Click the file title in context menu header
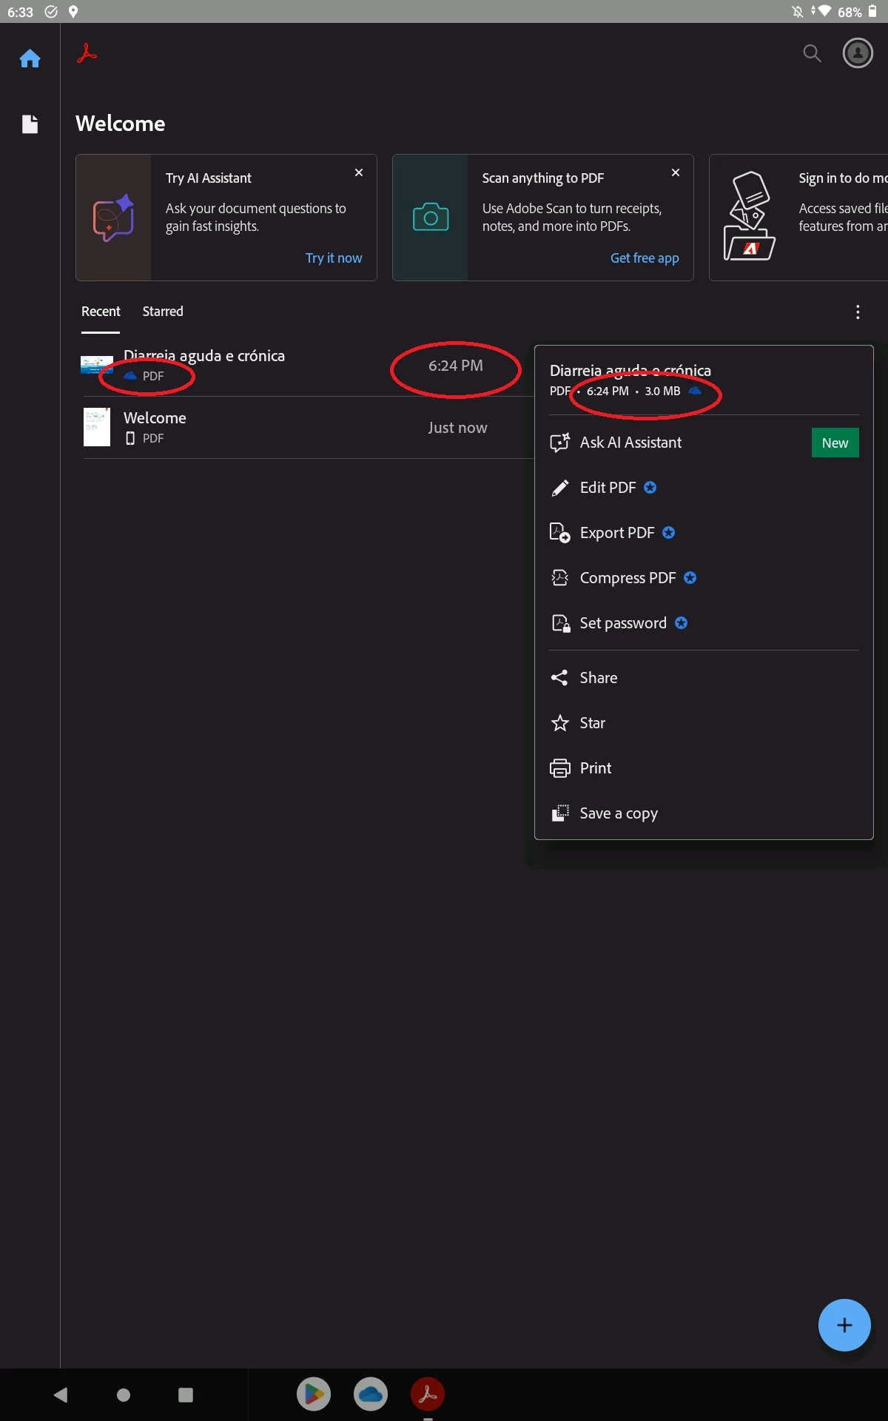 pyautogui.click(x=630, y=371)
